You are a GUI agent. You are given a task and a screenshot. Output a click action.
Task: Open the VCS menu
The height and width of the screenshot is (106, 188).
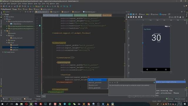48,4
